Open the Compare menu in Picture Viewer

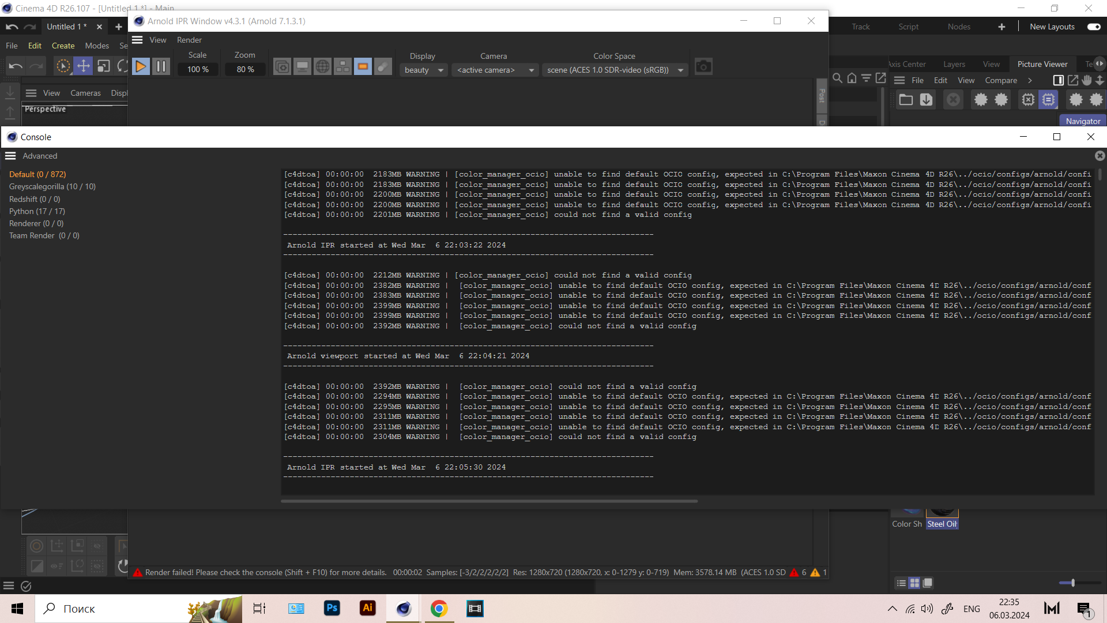coord(1001,80)
